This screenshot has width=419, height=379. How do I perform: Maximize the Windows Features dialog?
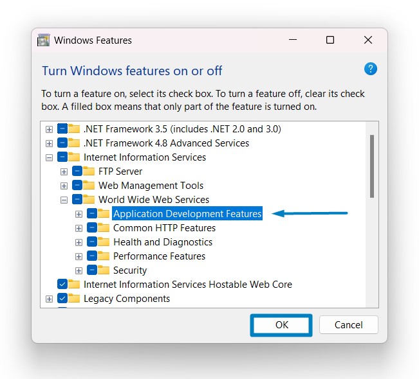tap(330, 40)
